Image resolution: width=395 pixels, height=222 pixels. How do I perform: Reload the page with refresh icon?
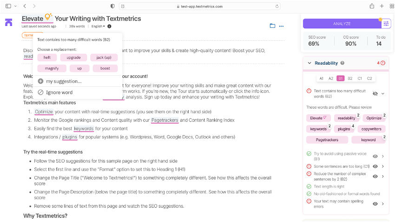[277, 7]
